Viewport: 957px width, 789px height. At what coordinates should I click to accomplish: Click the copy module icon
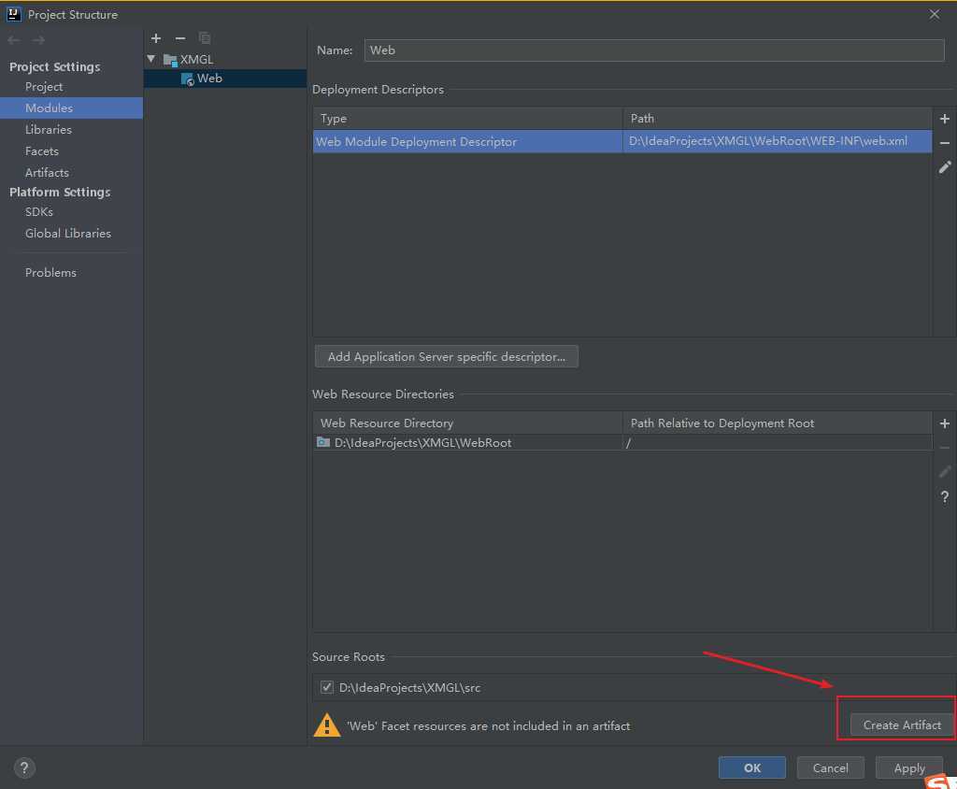(x=205, y=38)
